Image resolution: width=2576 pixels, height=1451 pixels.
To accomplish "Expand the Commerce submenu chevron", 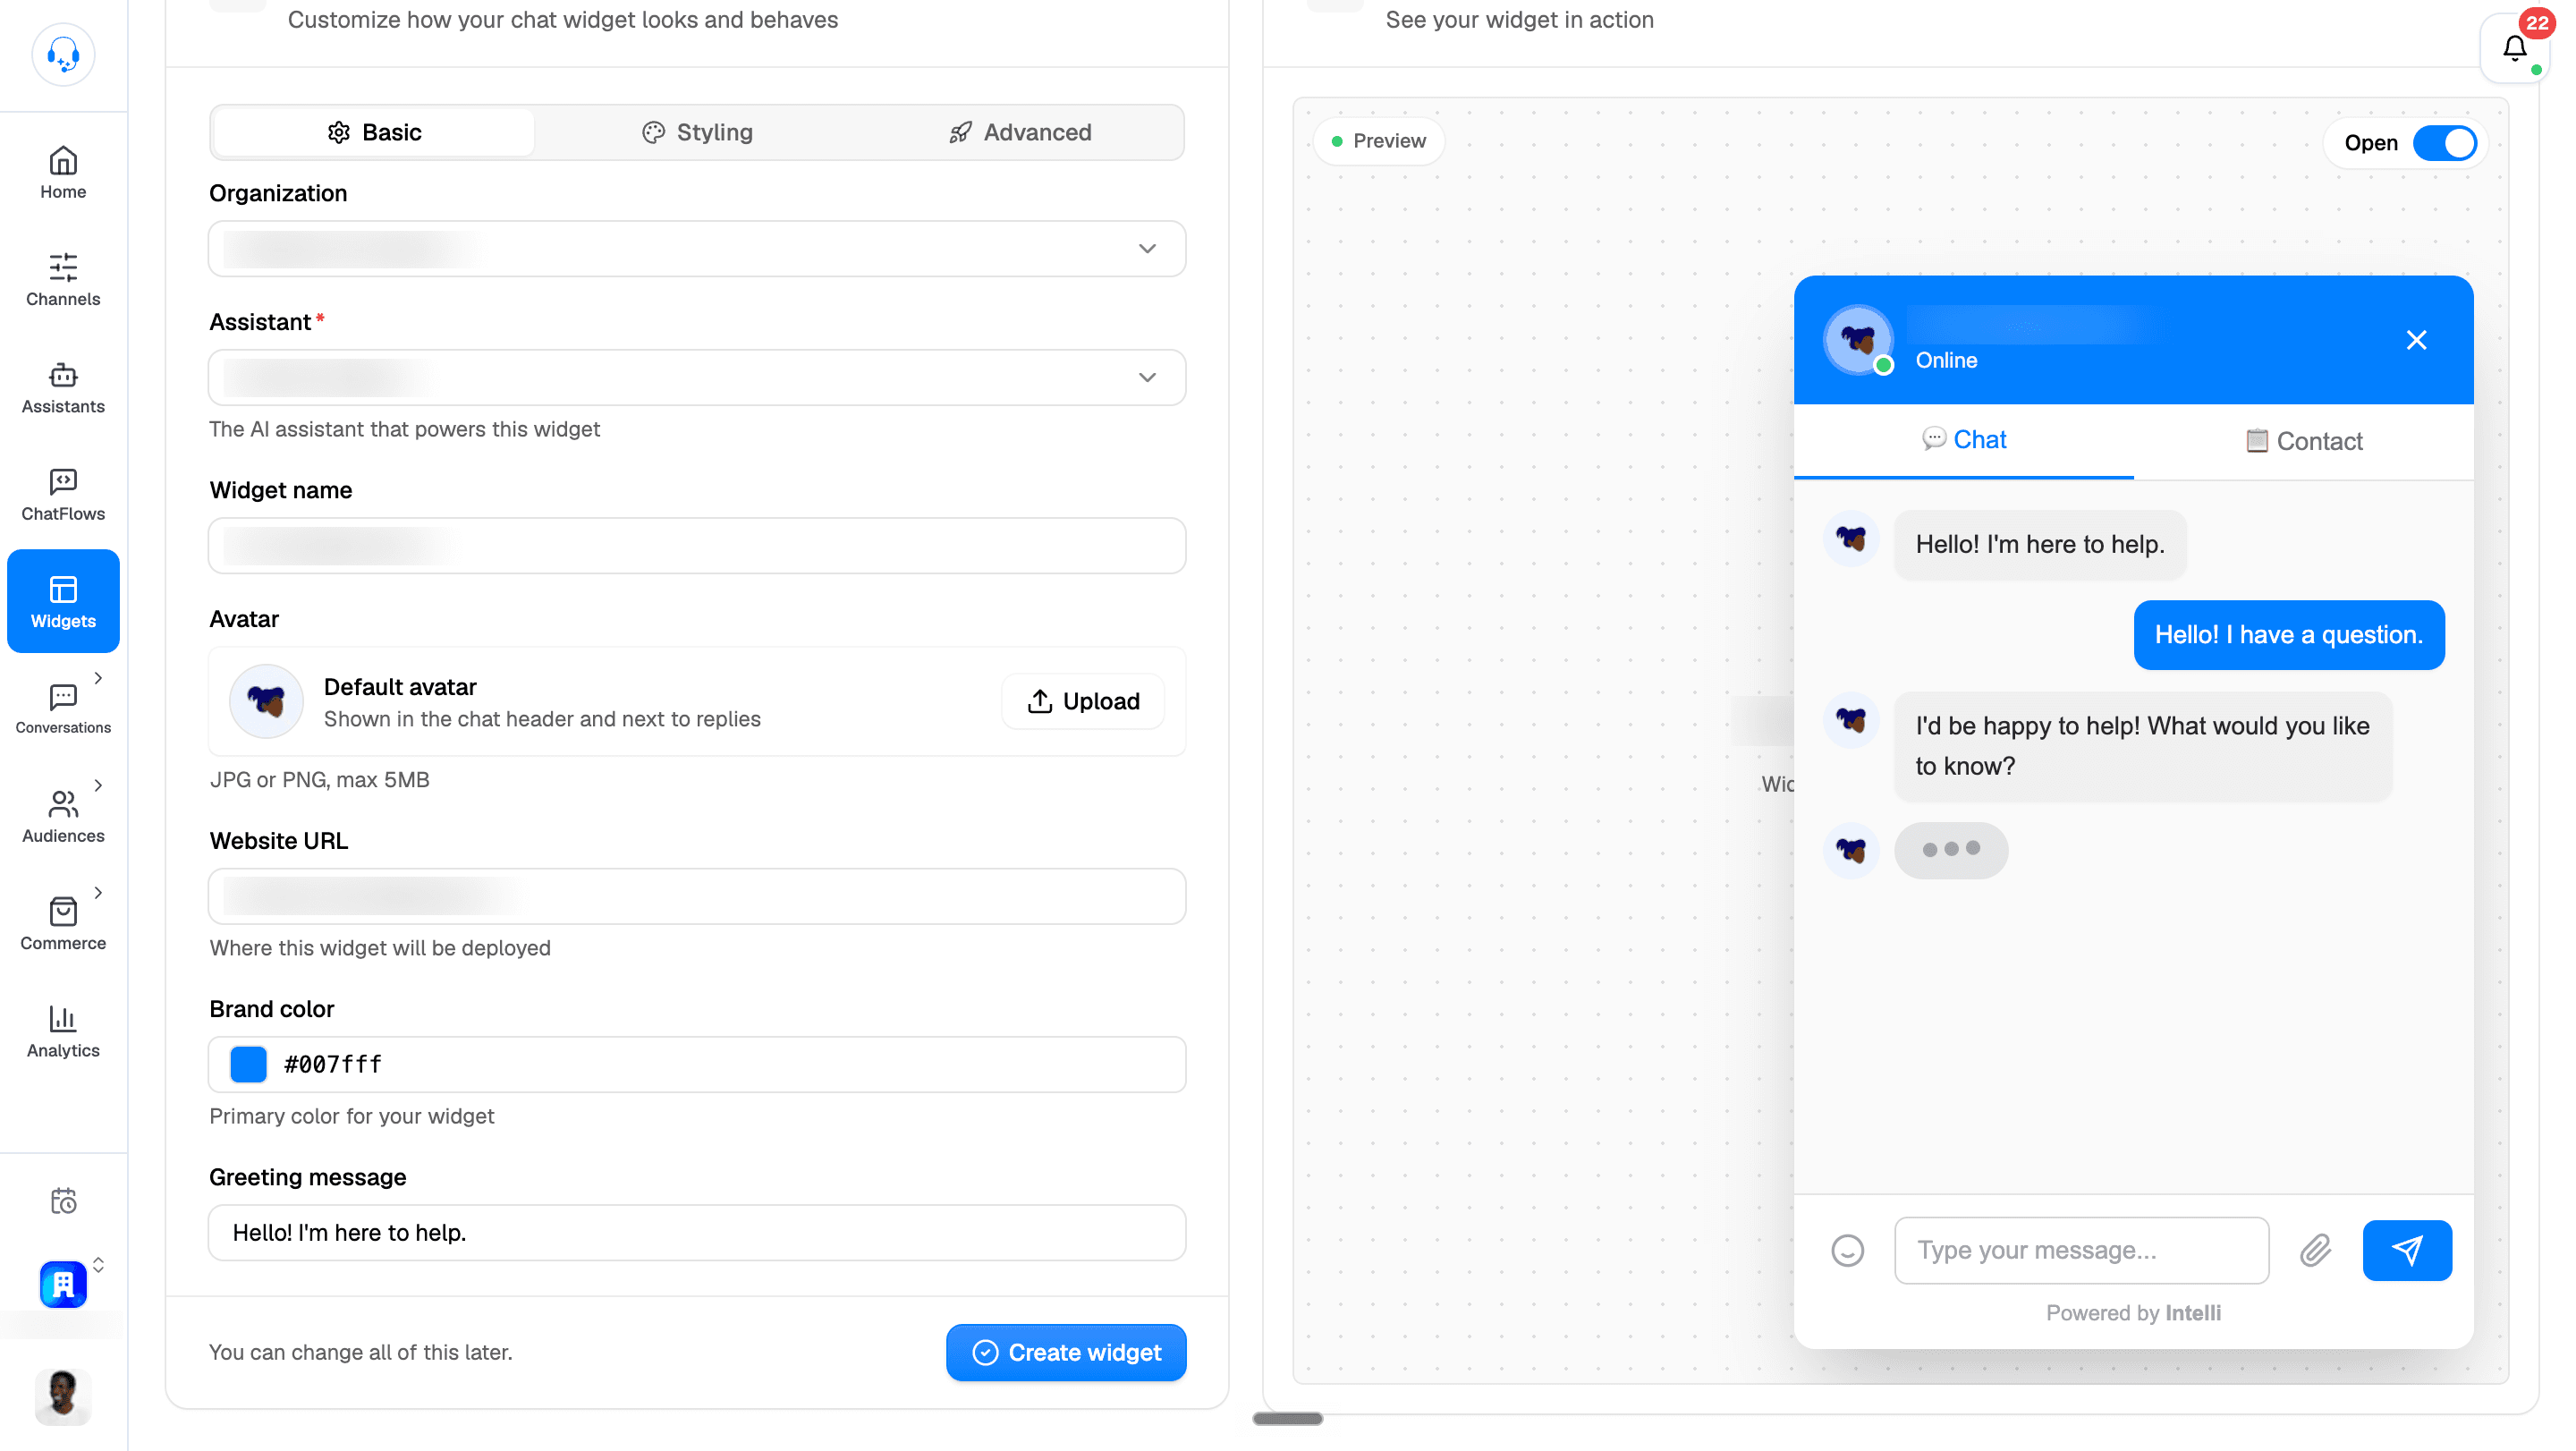I will coord(98,893).
